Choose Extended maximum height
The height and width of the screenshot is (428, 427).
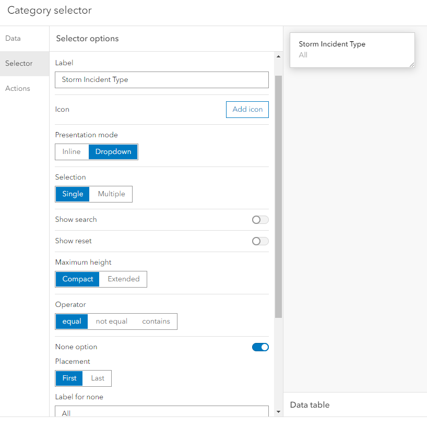tap(123, 279)
